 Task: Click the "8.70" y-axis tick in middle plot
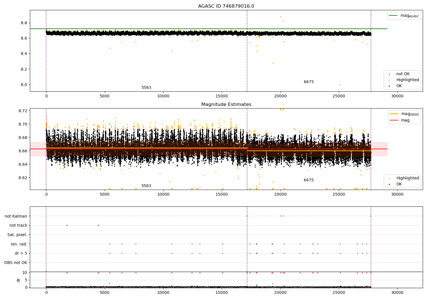pyautogui.click(x=22, y=124)
